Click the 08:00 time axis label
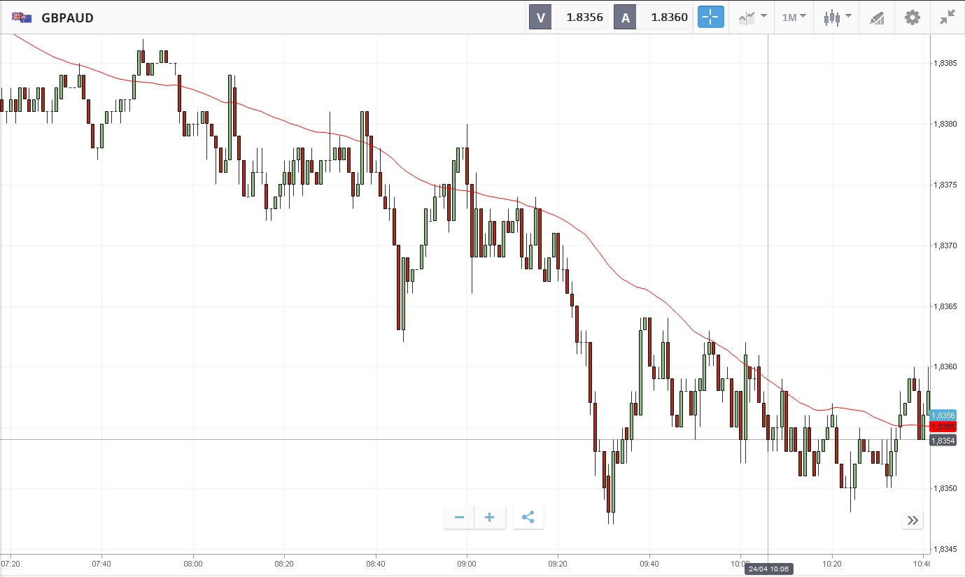This screenshot has height=577, width=965. click(x=193, y=563)
